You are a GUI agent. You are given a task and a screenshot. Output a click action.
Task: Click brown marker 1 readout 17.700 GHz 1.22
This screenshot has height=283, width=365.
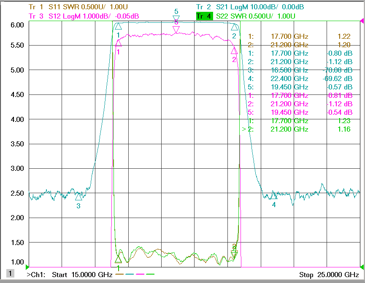(299, 36)
